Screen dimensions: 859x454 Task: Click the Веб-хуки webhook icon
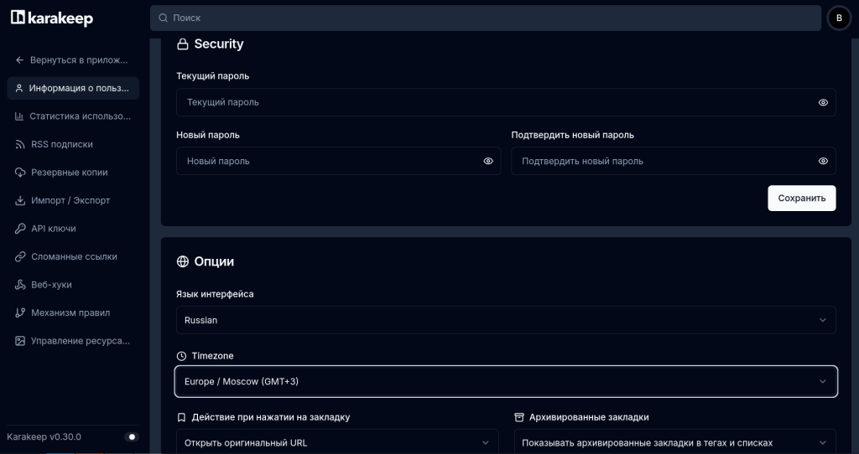[x=20, y=285]
